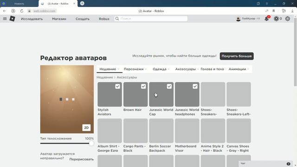Expand the Аксессуары dropdown
The height and width of the screenshot is (167, 297).
pos(187,69)
